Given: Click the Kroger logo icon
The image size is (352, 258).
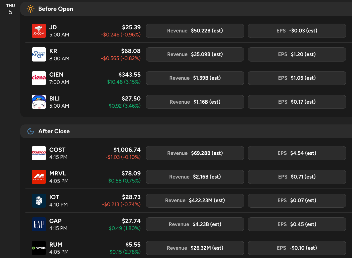Looking at the screenshot, I should point(39,54).
